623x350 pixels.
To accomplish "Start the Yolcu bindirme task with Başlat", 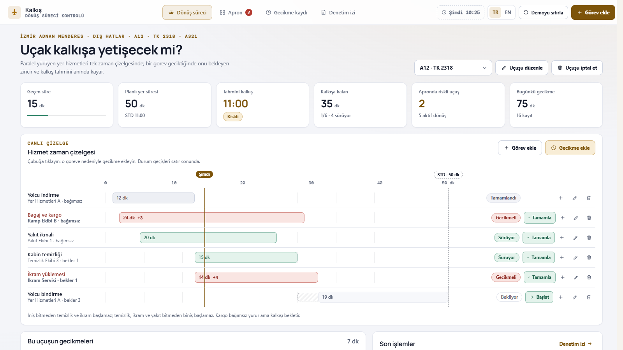I will [539, 297].
